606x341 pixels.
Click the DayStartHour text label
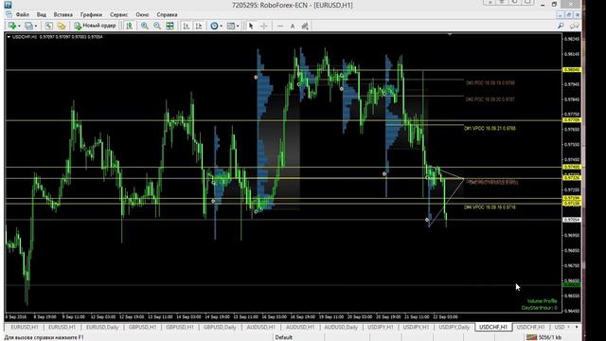pos(539,308)
